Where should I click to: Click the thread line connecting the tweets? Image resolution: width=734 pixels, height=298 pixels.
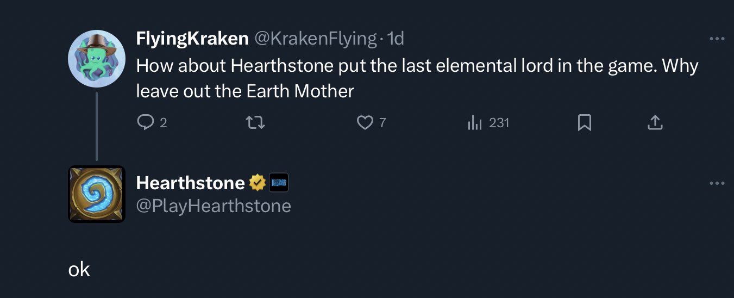pos(97,126)
